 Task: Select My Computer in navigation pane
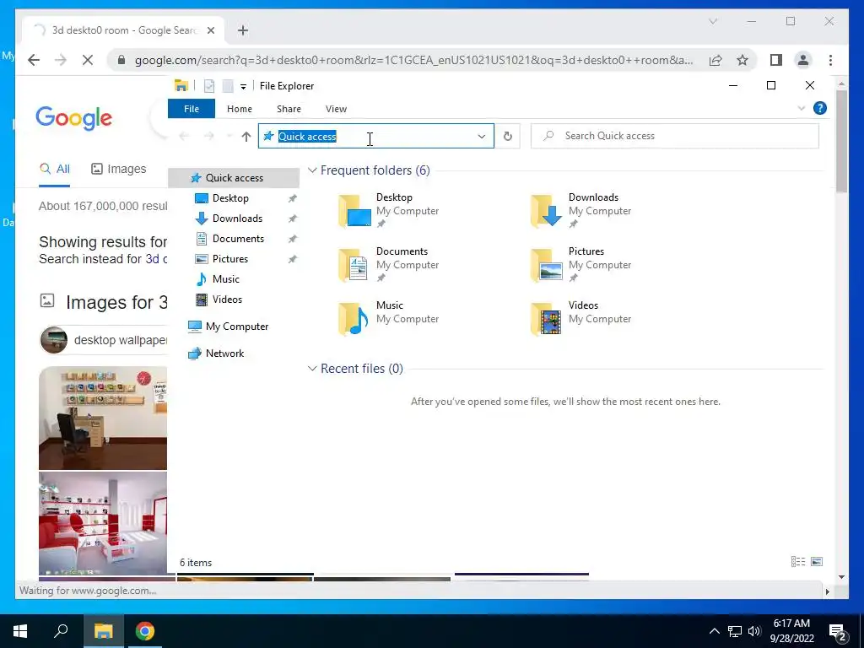(x=237, y=327)
